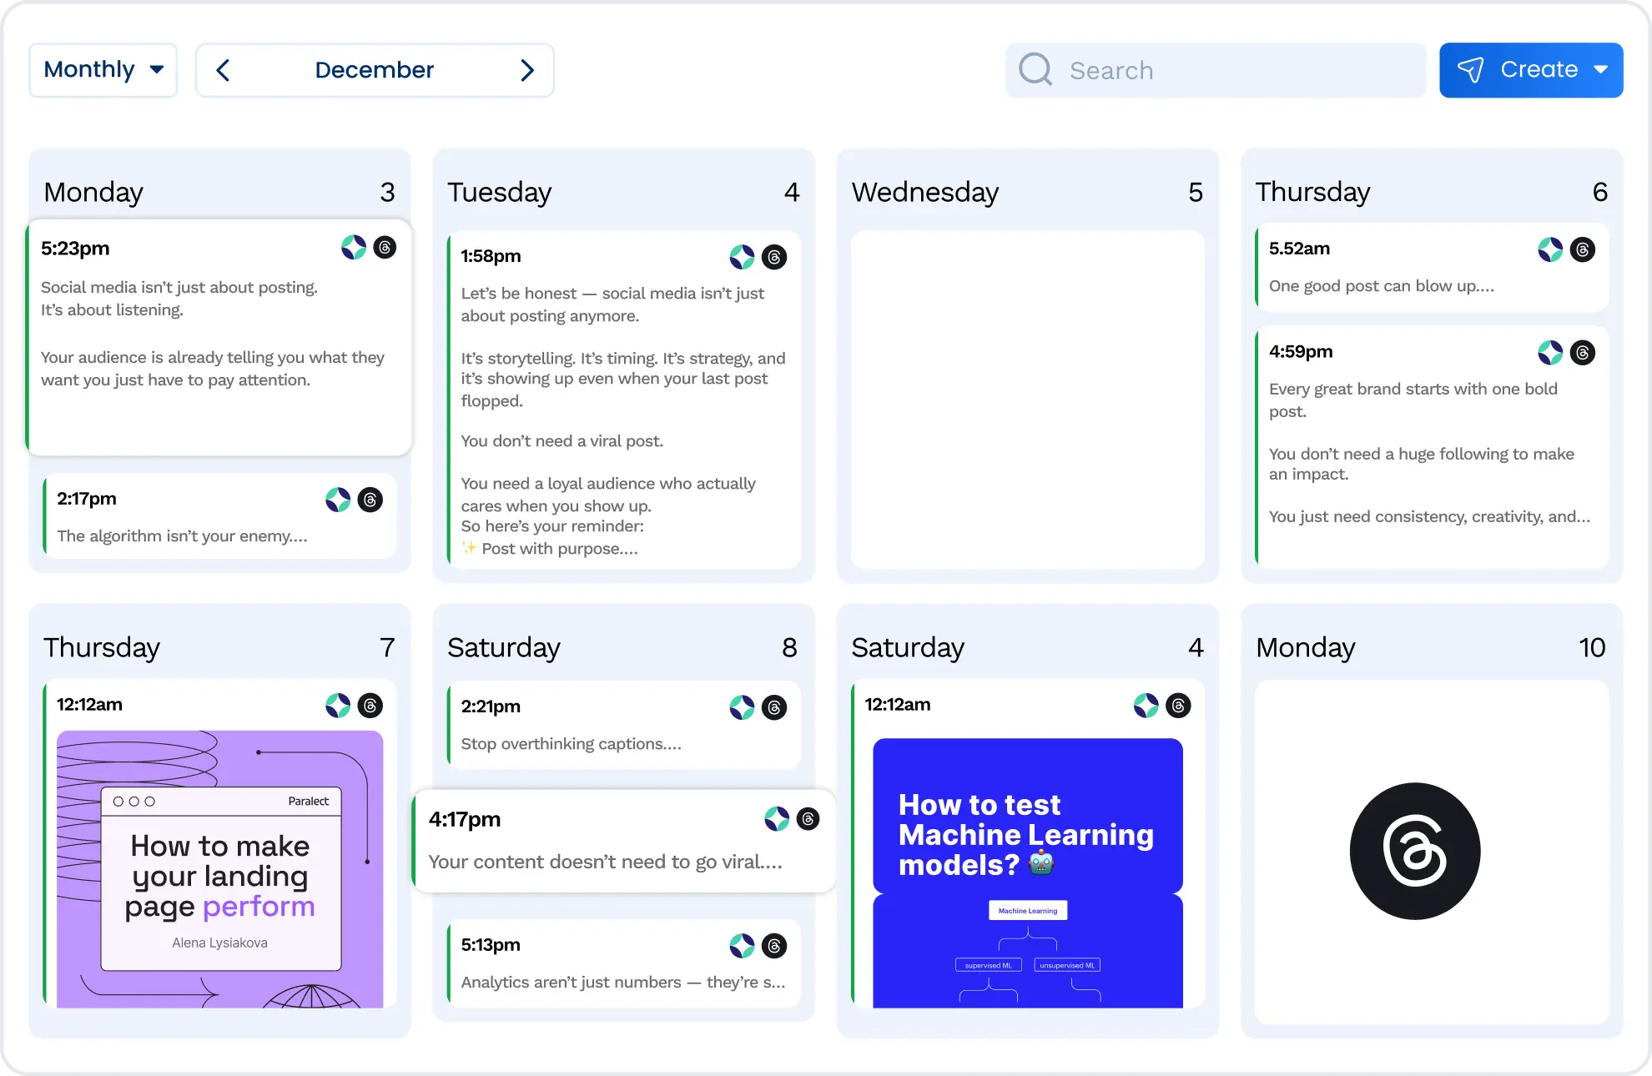Screen dimensions: 1652x1076
Task: Expand the Create button dropdown arrow
Action: (1600, 69)
